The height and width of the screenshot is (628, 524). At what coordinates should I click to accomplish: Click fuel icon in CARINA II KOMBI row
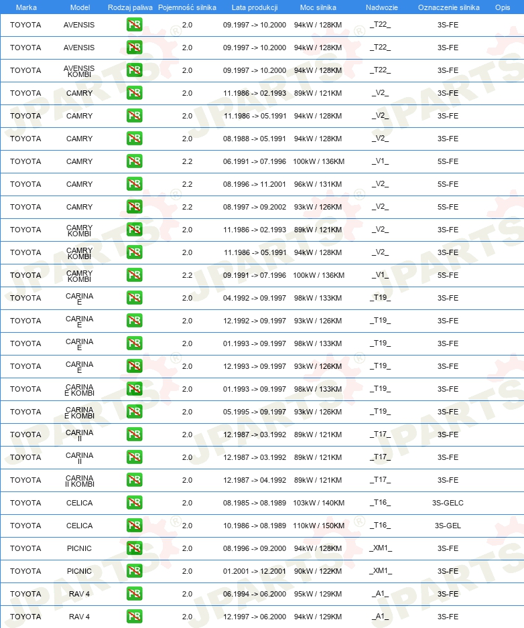point(134,480)
